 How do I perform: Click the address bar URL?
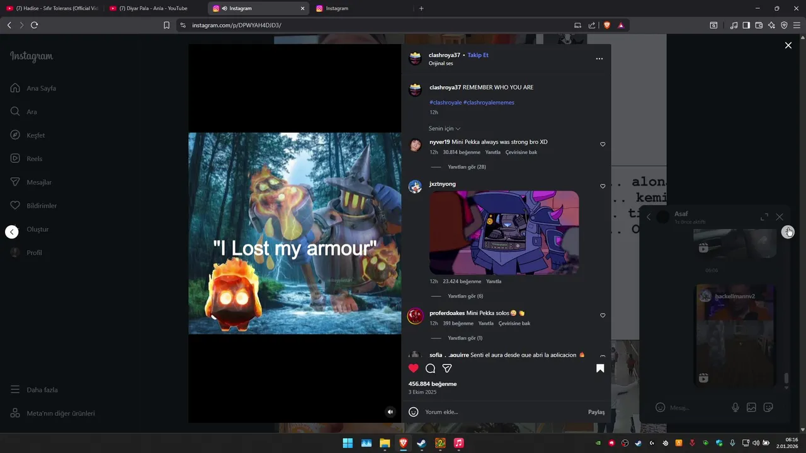point(237,25)
